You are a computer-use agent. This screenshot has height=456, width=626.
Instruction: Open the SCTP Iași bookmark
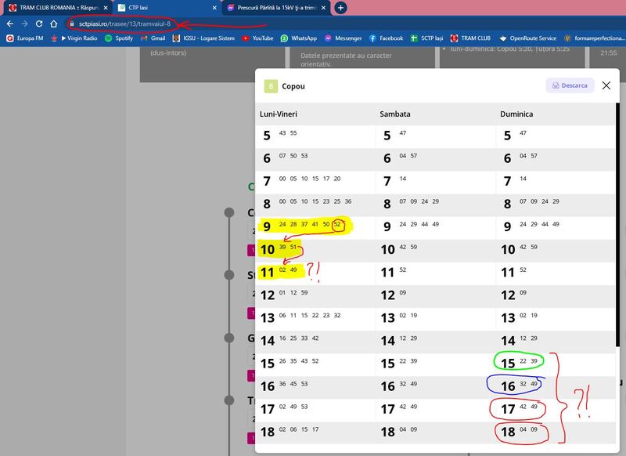pos(427,38)
